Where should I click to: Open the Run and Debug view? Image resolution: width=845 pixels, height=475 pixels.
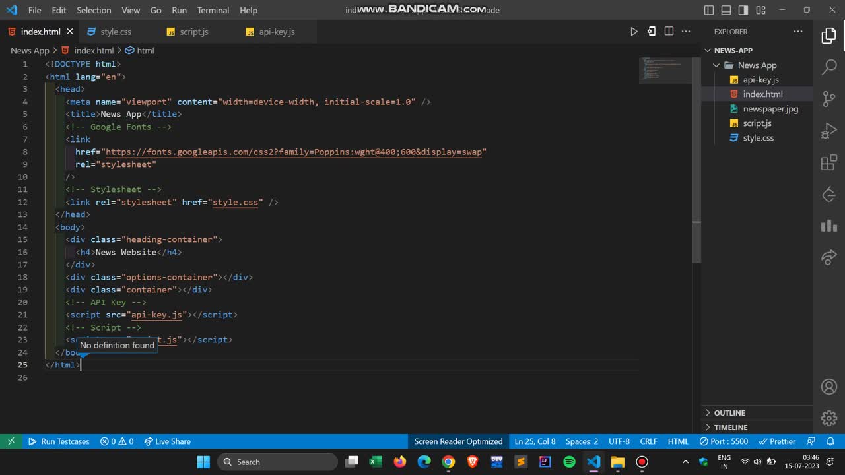[829, 131]
